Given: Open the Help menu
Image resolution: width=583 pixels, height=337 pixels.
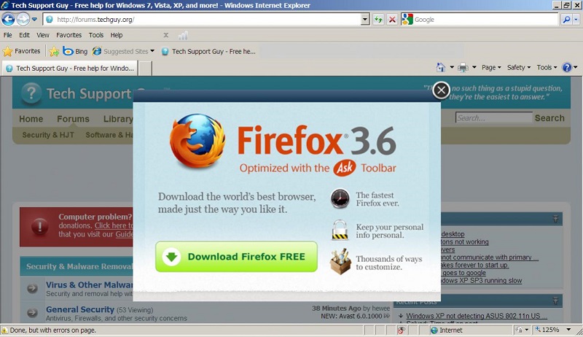Looking at the screenshot, I should pyautogui.click(x=117, y=35).
